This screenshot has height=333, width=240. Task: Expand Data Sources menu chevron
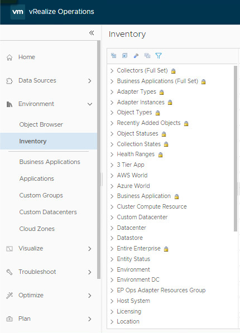pos(90,81)
